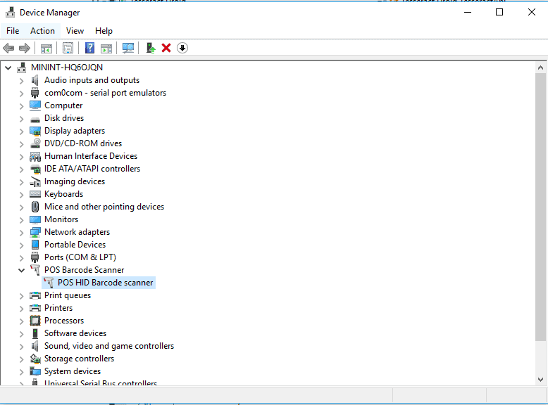Open the File menu

pyautogui.click(x=13, y=31)
